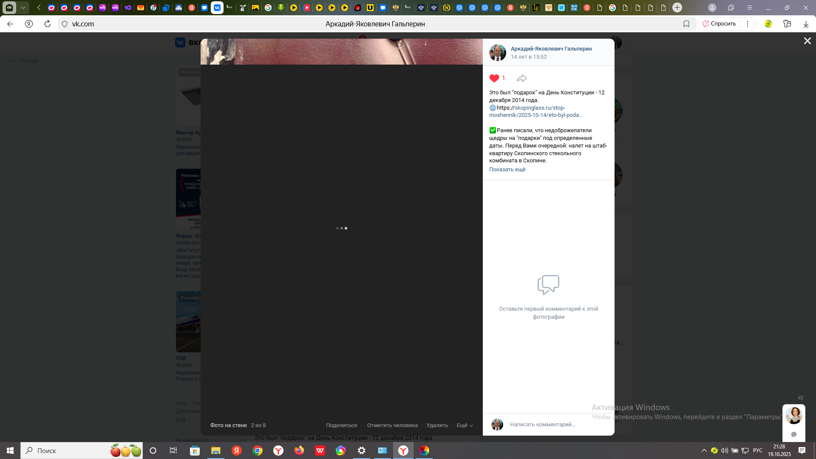Click 'Удалить' to delete photo
This screenshot has width=816, height=459.
click(437, 425)
